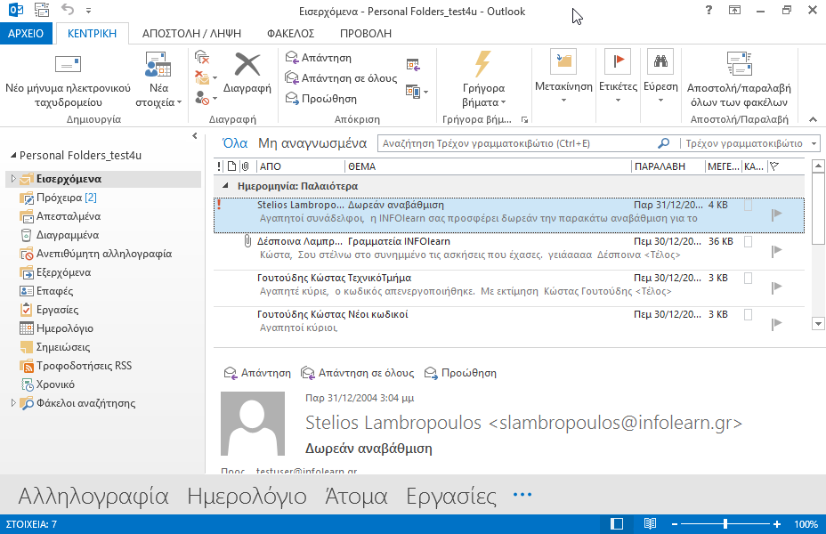Viewport: 826px width, 534px height.
Task: Toggle category box on Νέοι κωδικοί message
Action: pyautogui.click(x=748, y=314)
